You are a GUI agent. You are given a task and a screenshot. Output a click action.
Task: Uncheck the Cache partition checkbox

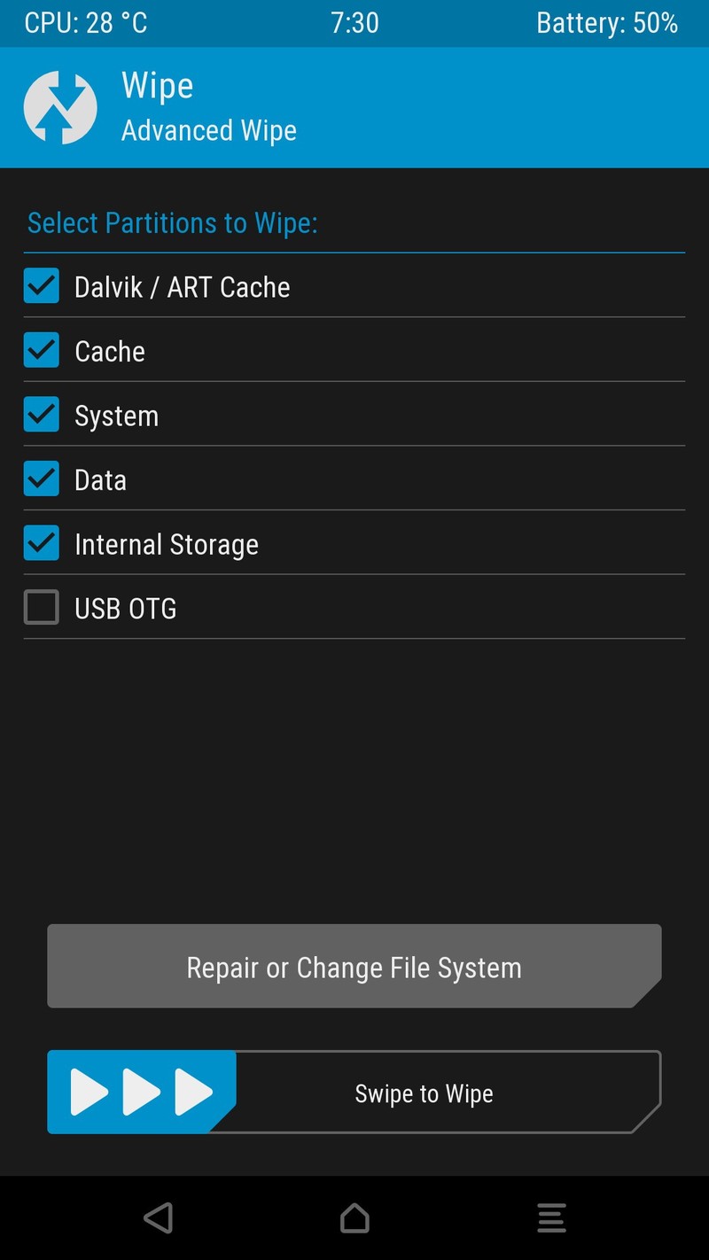point(42,350)
